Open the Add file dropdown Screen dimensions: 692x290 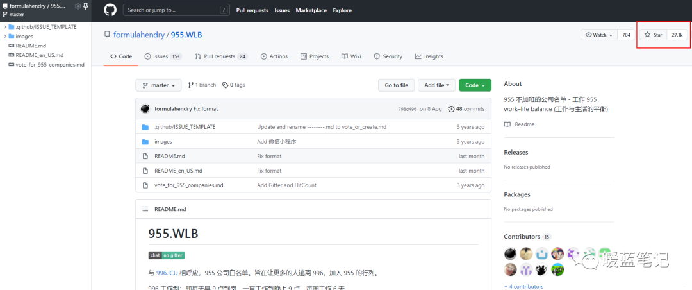coord(436,85)
